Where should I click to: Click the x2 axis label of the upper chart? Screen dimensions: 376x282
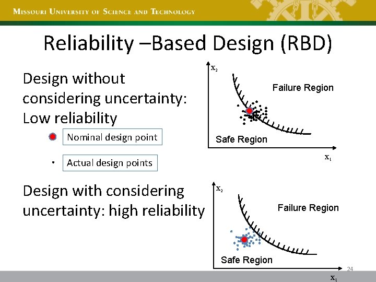[214, 68]
